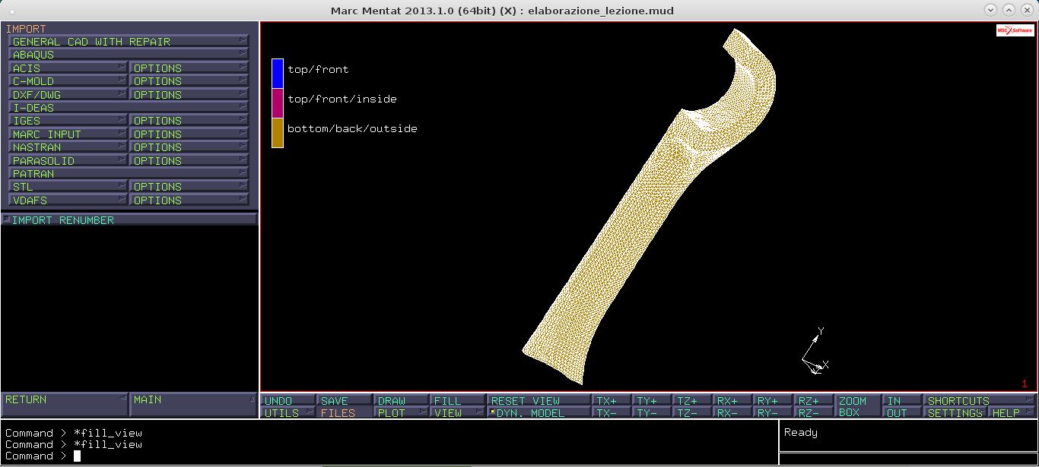Image resolution: width=1039 pixels, height=467 pixels.
Task: Open the PATRAN import submenu
Action: tap(129, 174)
